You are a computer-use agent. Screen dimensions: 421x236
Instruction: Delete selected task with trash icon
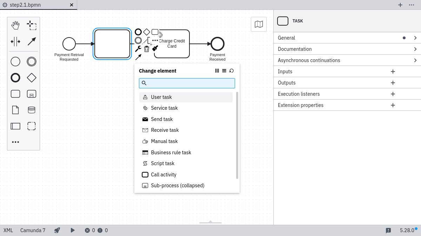tap(147, 49)
